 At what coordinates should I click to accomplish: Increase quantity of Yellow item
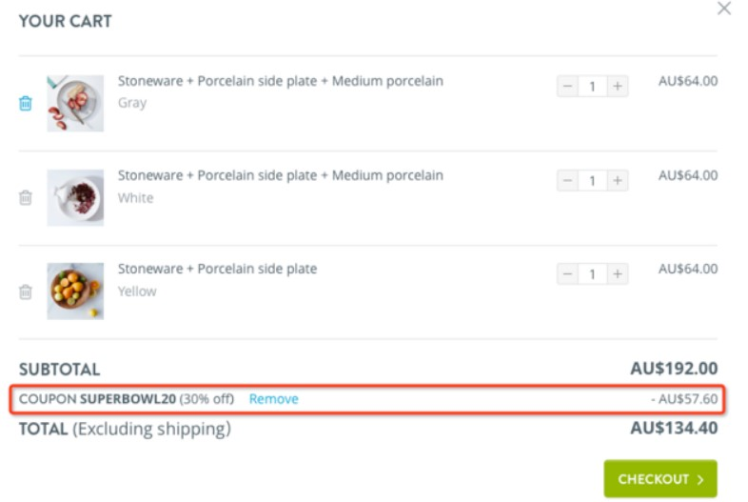coord(618,274)
